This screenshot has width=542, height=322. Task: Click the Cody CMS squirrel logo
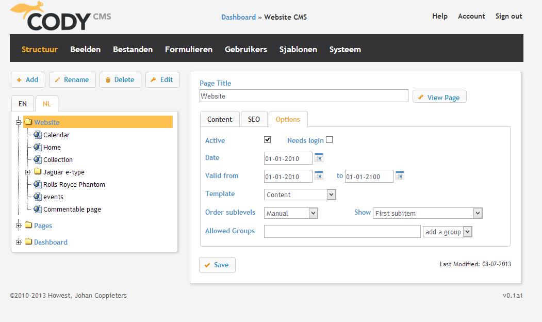[60, 17]
